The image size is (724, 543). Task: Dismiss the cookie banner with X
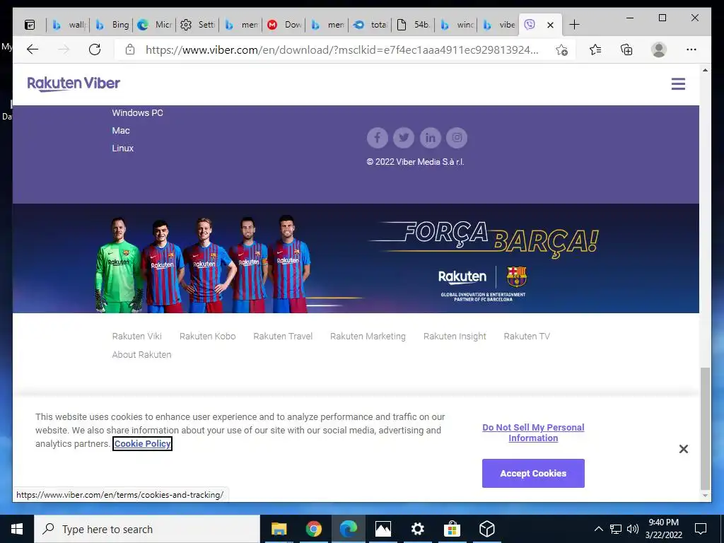click(684, 449)
